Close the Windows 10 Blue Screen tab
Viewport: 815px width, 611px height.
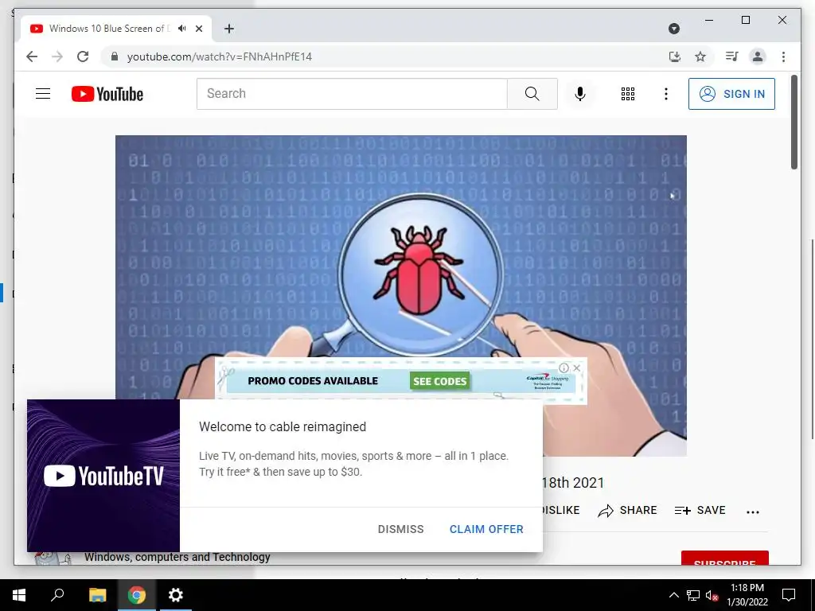[x=199, y=29]
